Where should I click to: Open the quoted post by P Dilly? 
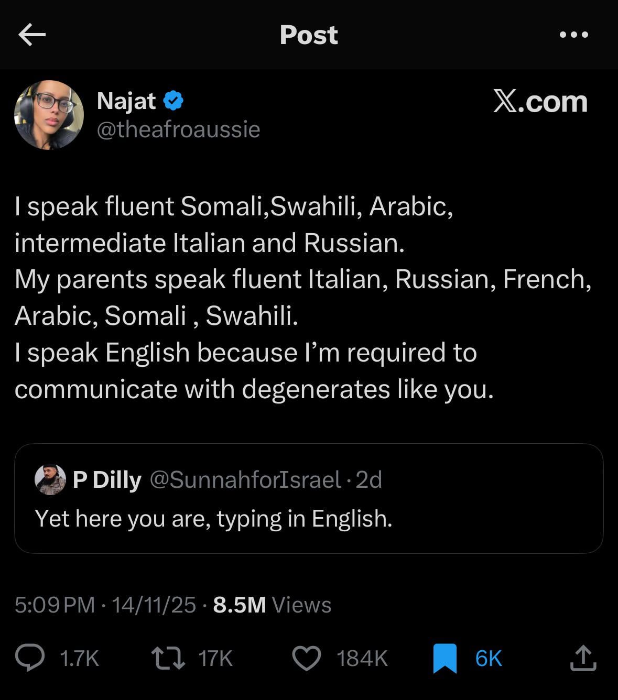pos(309,518)
